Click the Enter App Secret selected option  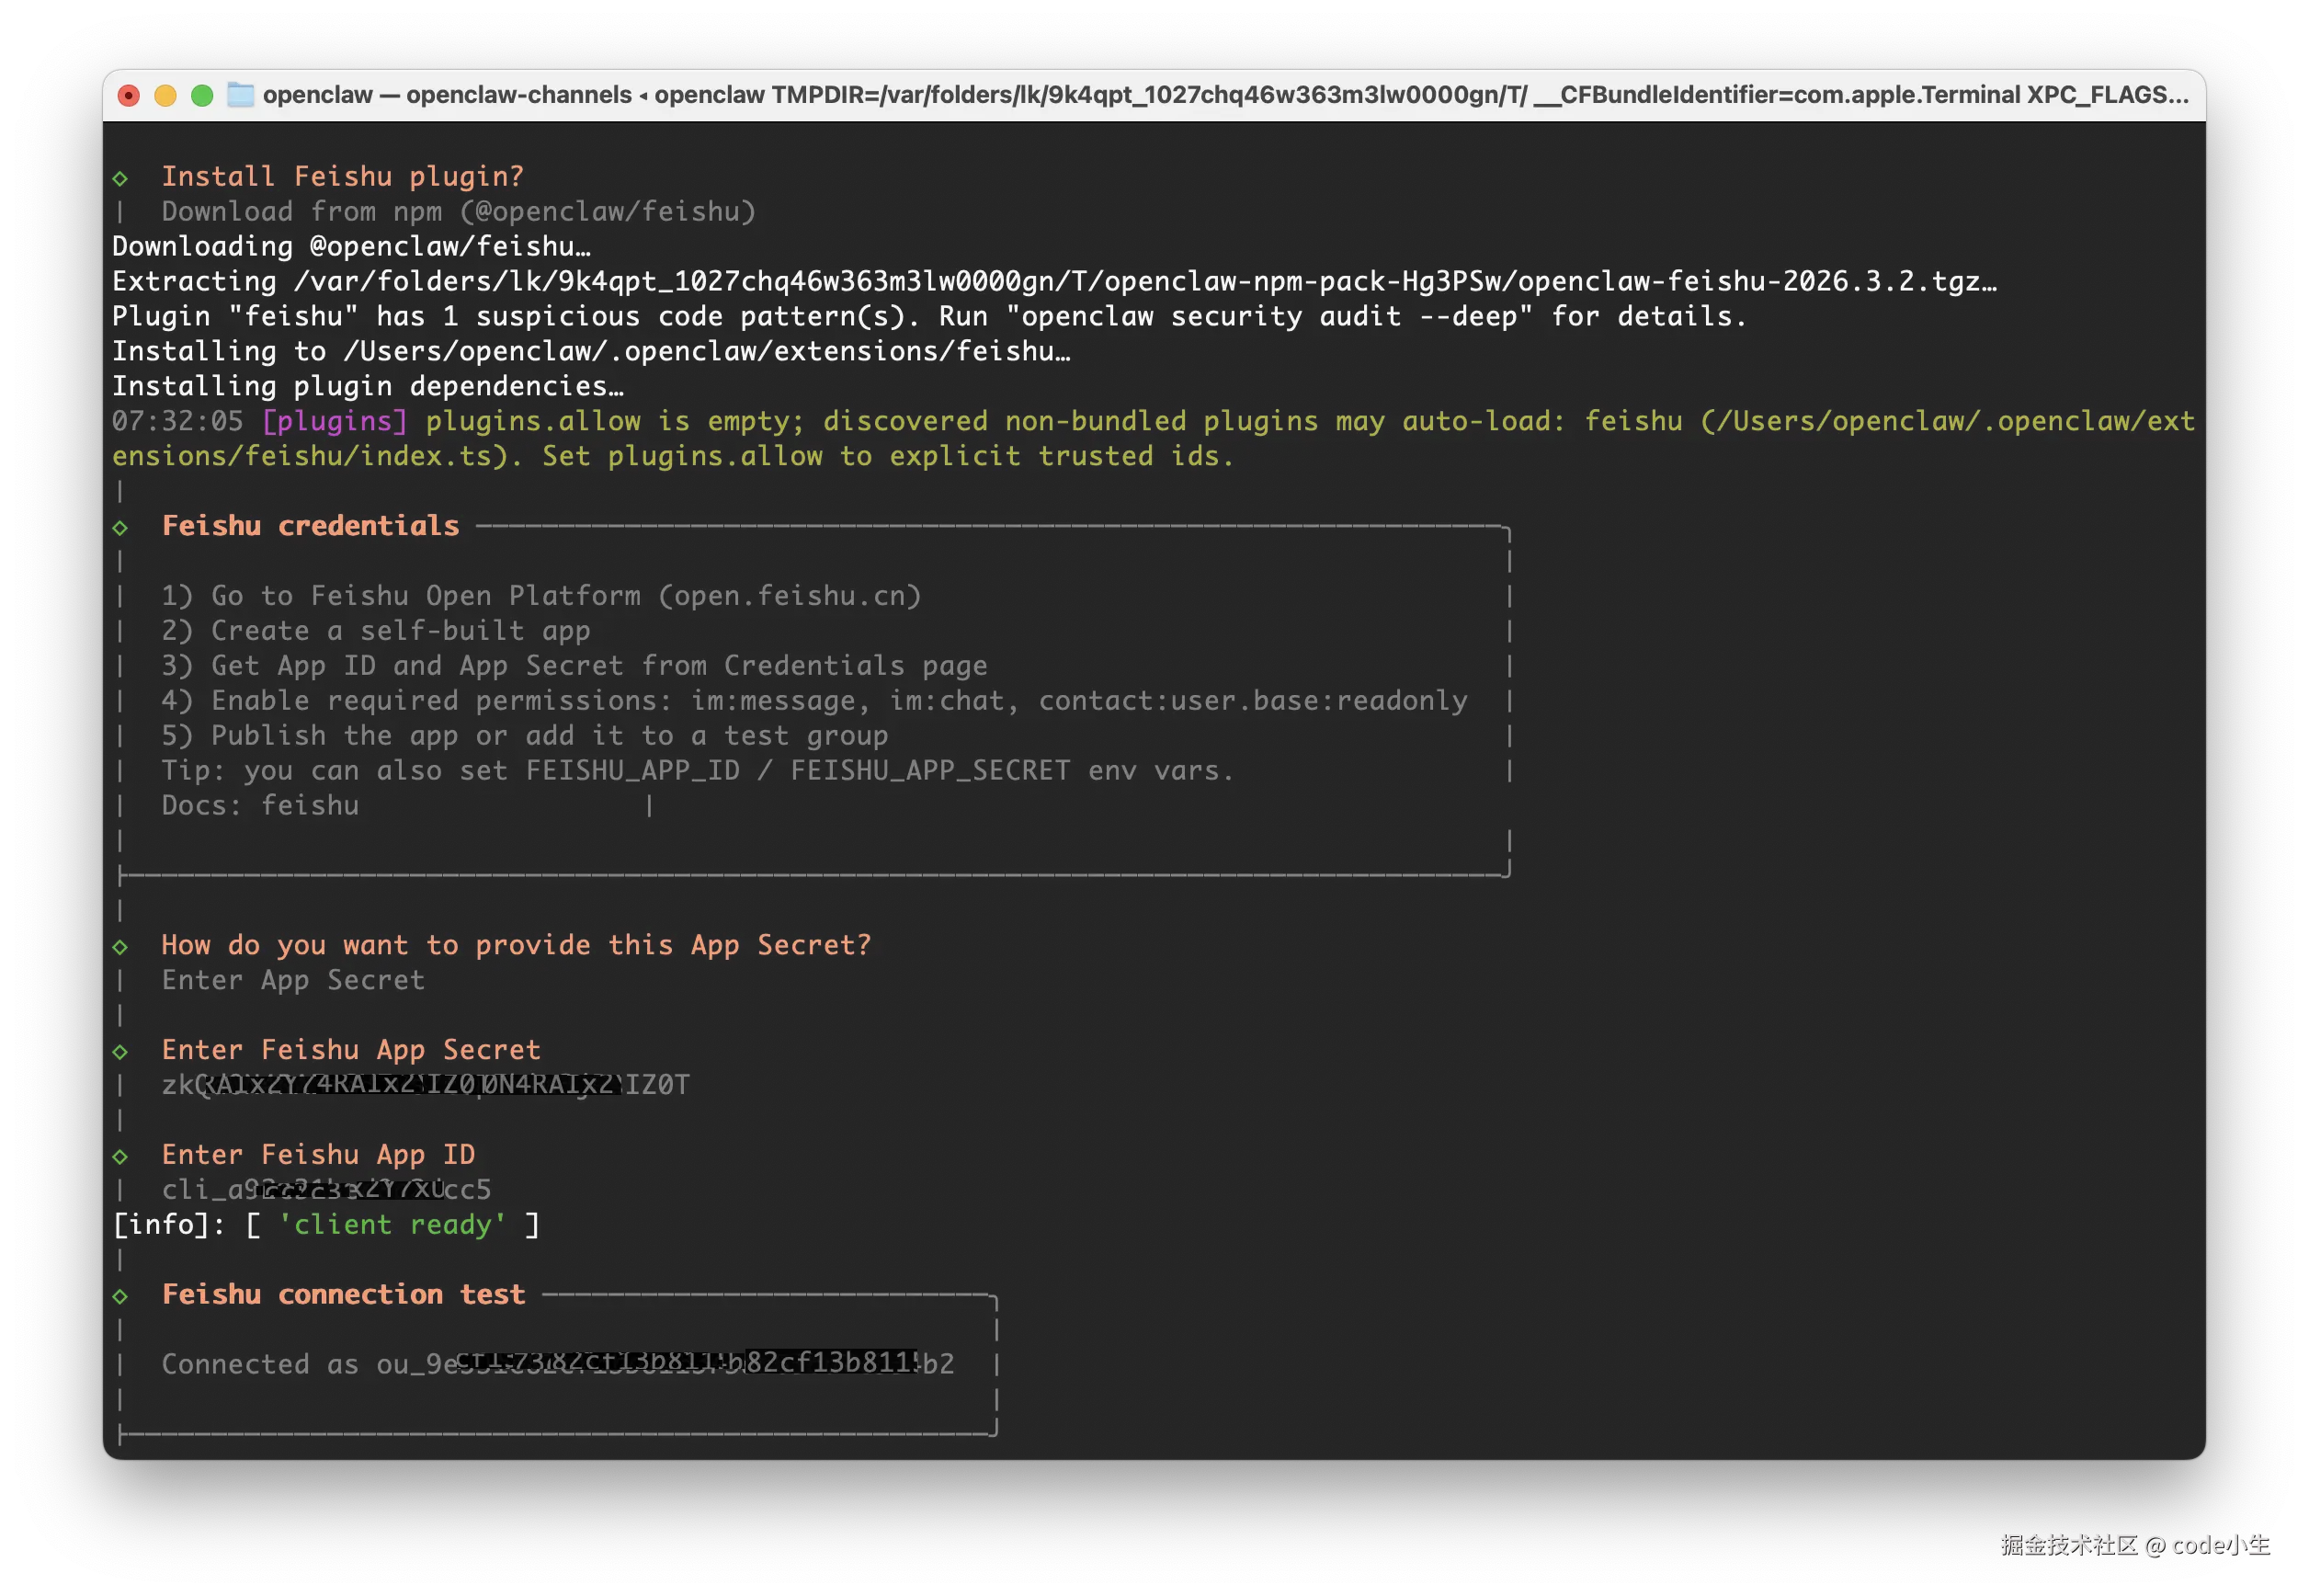pos(293,980)
